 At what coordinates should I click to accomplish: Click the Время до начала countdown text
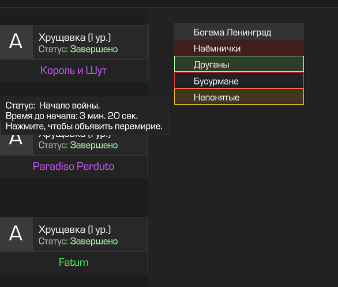pos(72,116)
